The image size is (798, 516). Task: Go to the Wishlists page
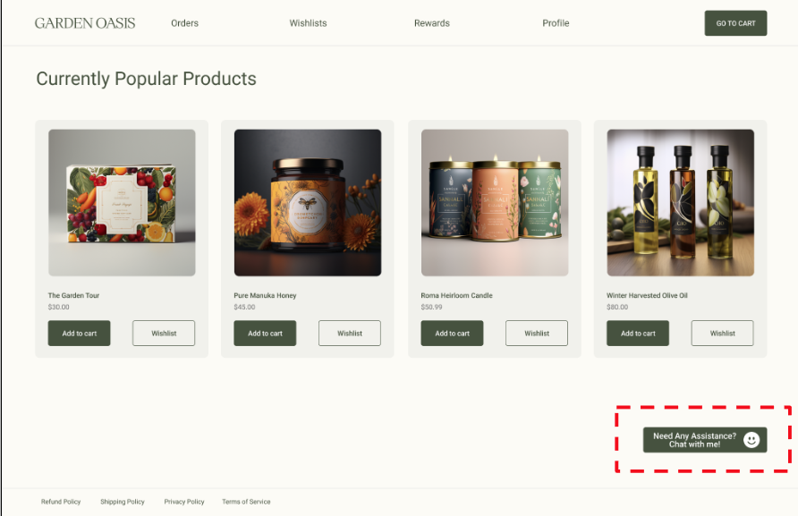pyautogui.click(x=308, y=23)
